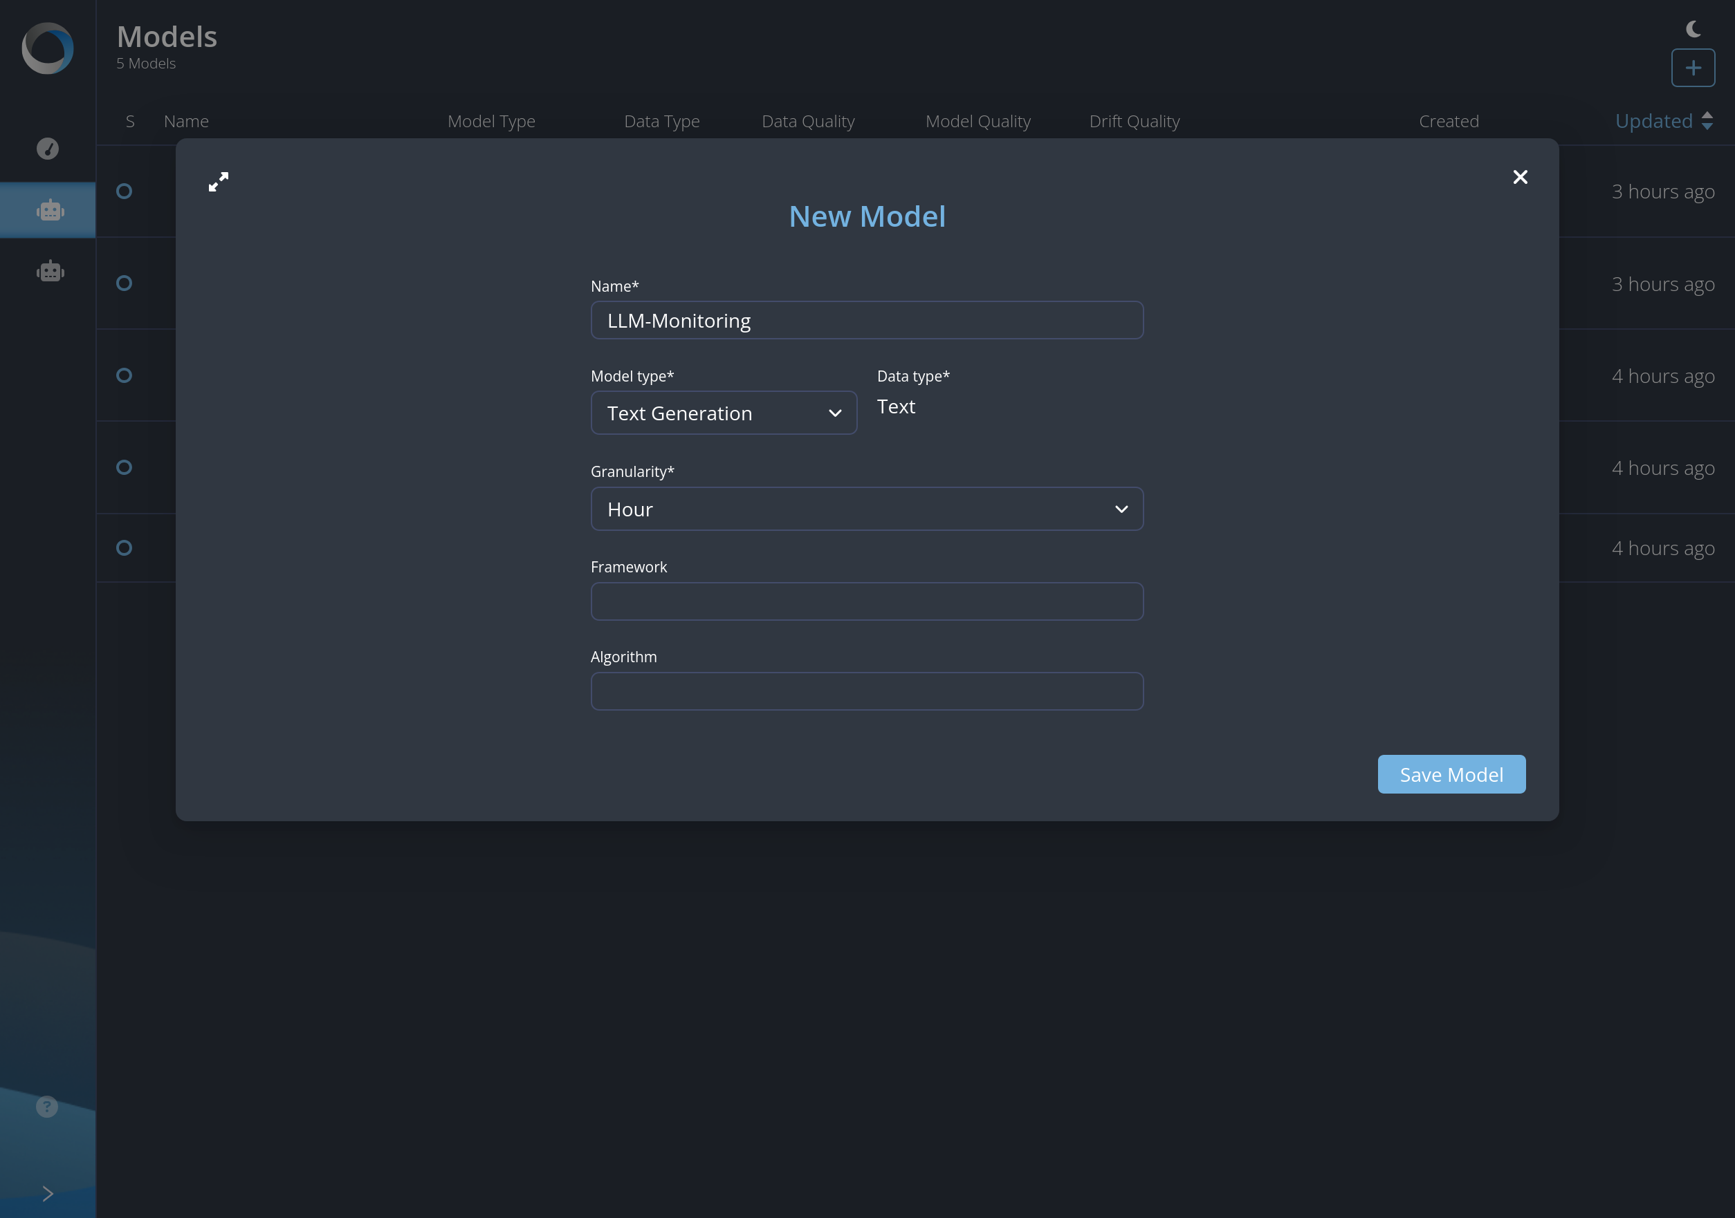The height and width of the screenshot is (1218, 1735).
Task: Expand the sidebar with bottom chevron arrow
Action: click(x=48, y=1193)
